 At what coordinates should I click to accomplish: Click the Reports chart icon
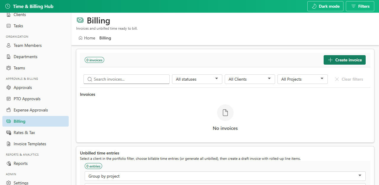coord(9,163)
